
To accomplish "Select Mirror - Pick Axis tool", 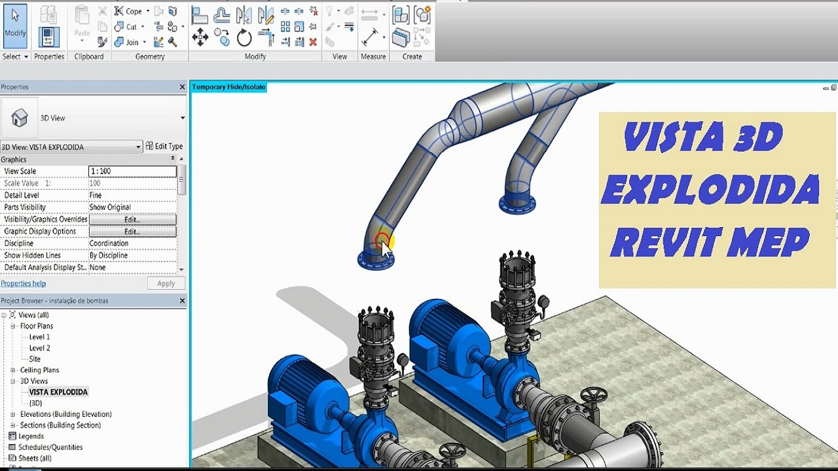I will point(244,15).
